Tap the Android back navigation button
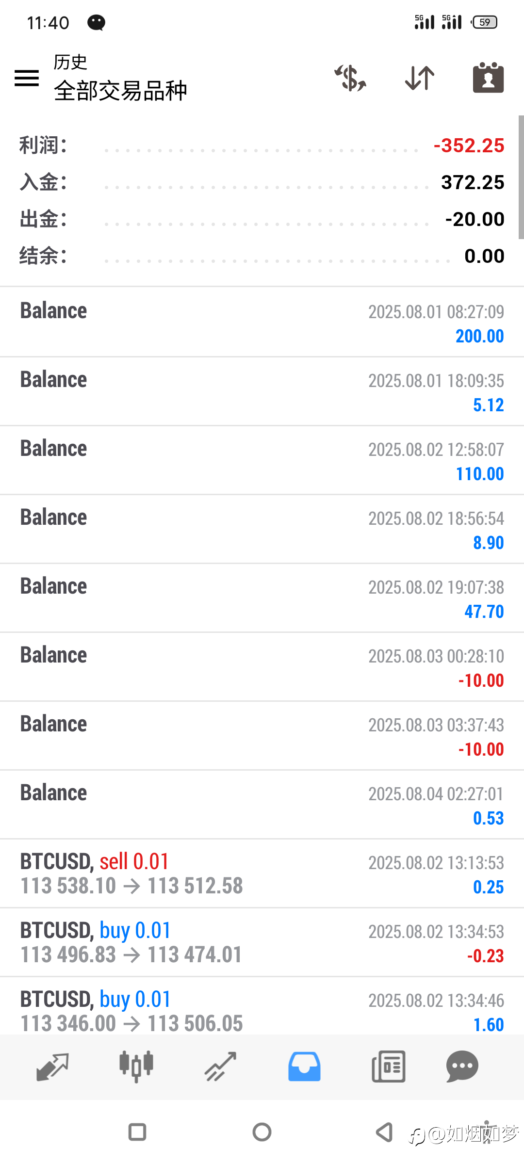Screen dimensions: 524x1164 coord(385,1132)
